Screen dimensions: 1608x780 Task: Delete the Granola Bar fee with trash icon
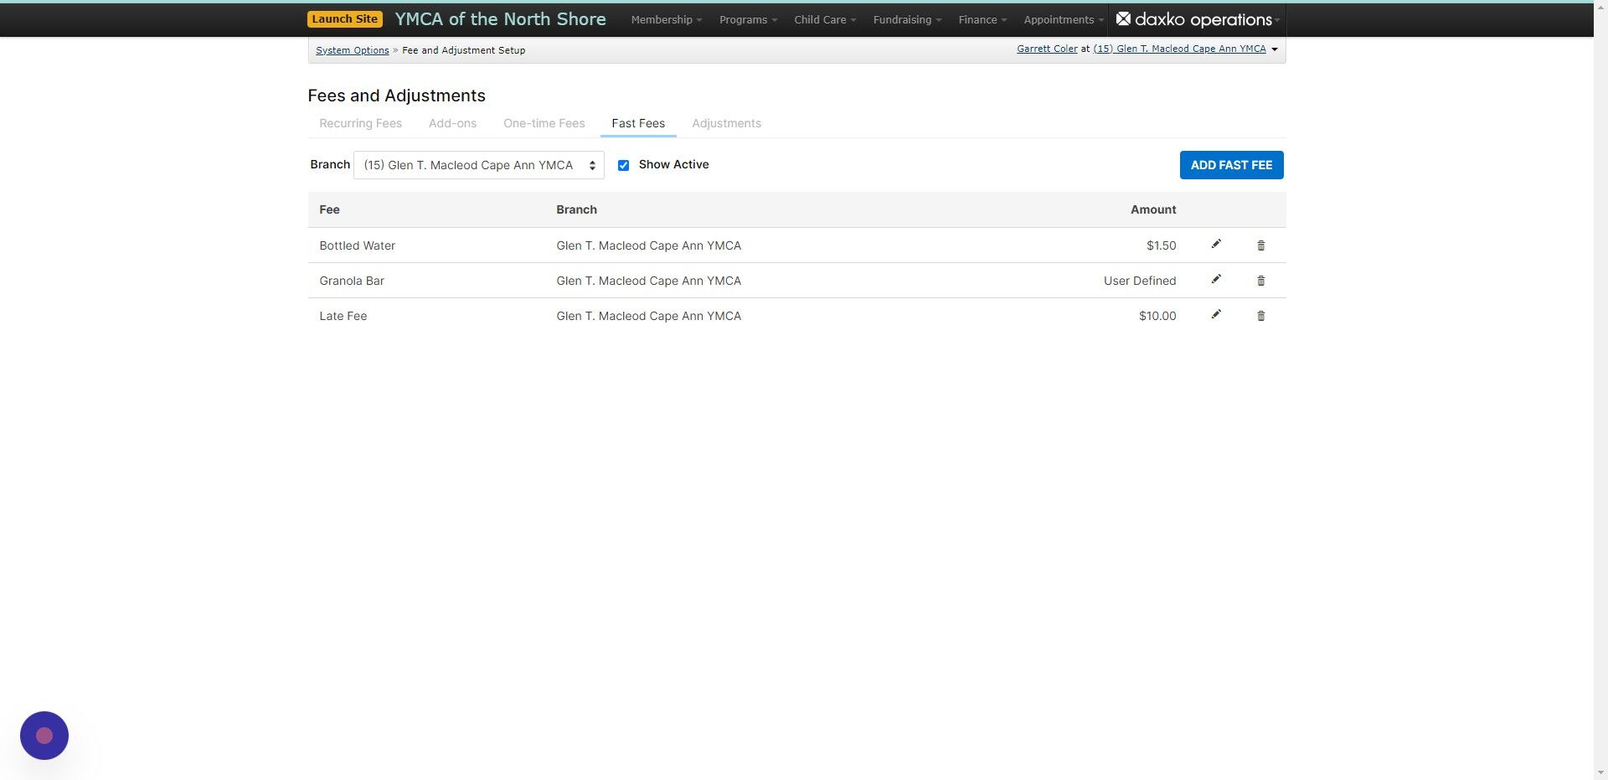tap(1260, 281)
